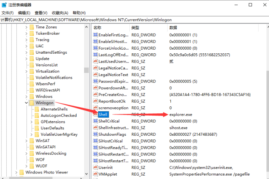Open the 收藏夹(A) menu

(x=60, y=13)
